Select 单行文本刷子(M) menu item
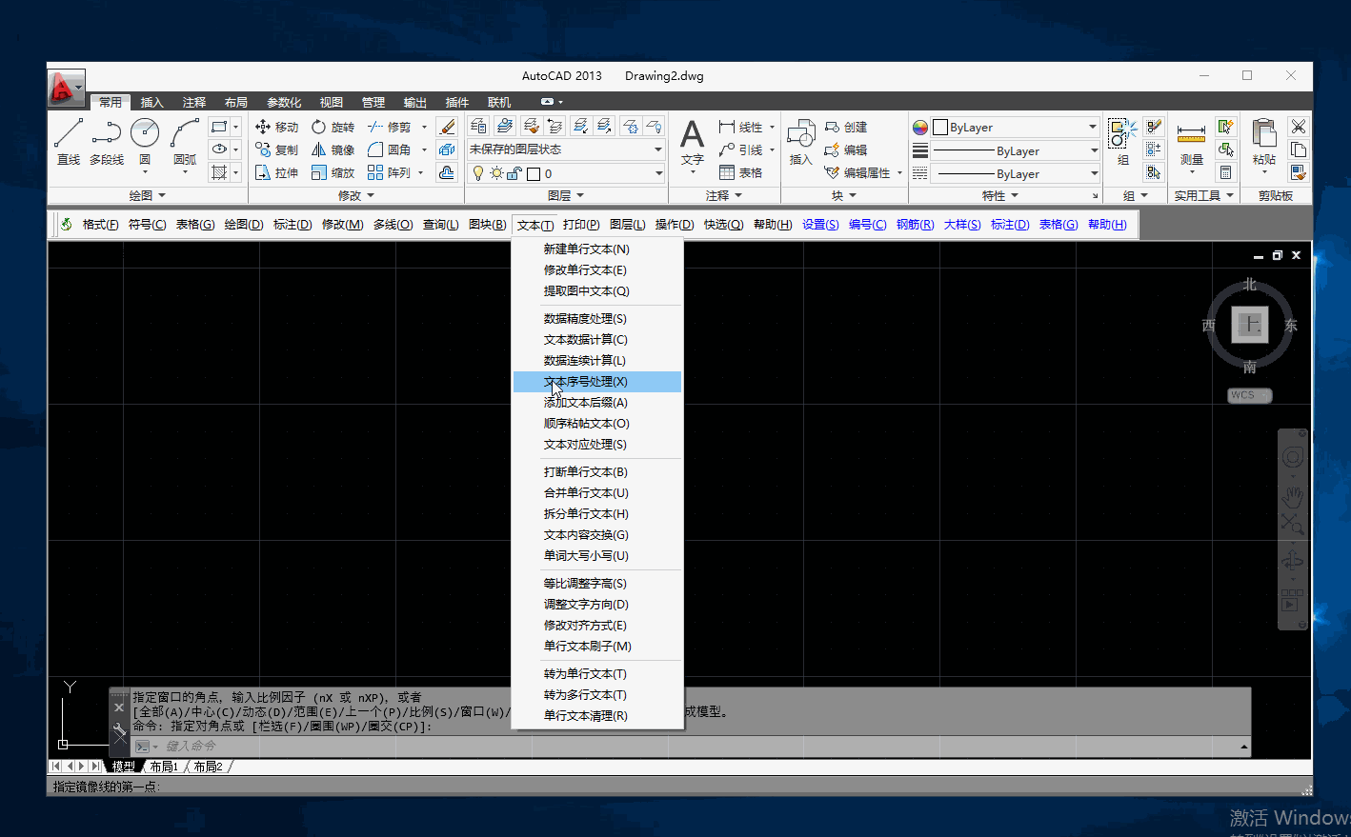This screenshot has width=1351, height=837. pyautogui.click(x=597, y=647)
